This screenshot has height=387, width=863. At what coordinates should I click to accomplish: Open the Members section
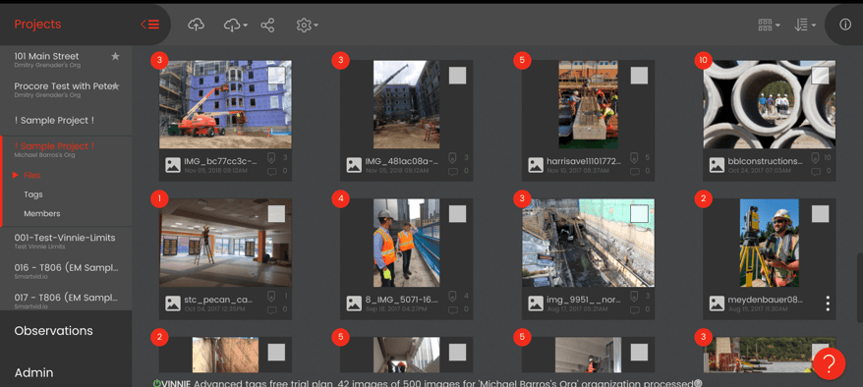[42, 213]
